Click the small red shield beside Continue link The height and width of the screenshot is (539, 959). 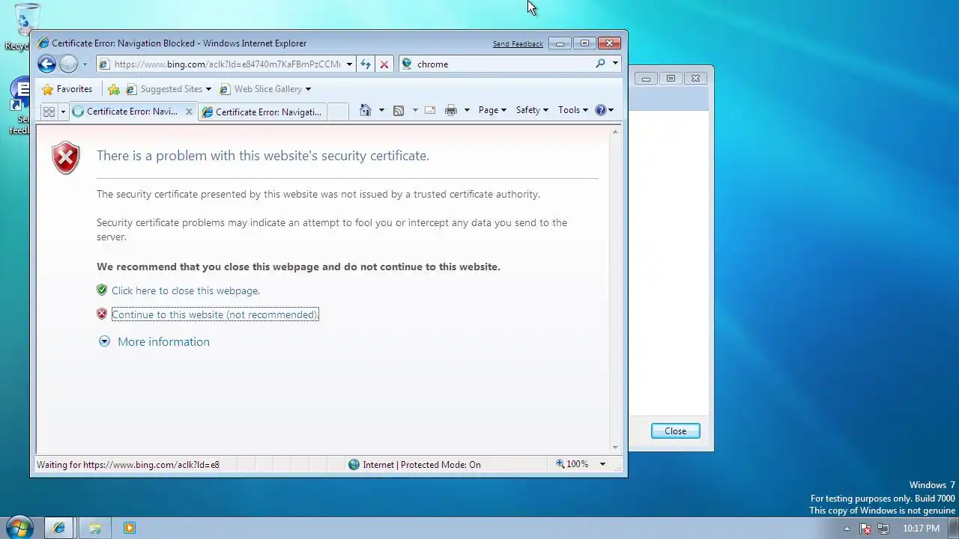pyautogui.click(x=102, y=314)
